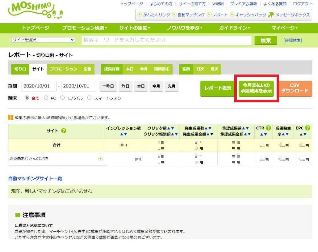Expand the ノウハウを学ぶ navigation menu

point(185,28)
